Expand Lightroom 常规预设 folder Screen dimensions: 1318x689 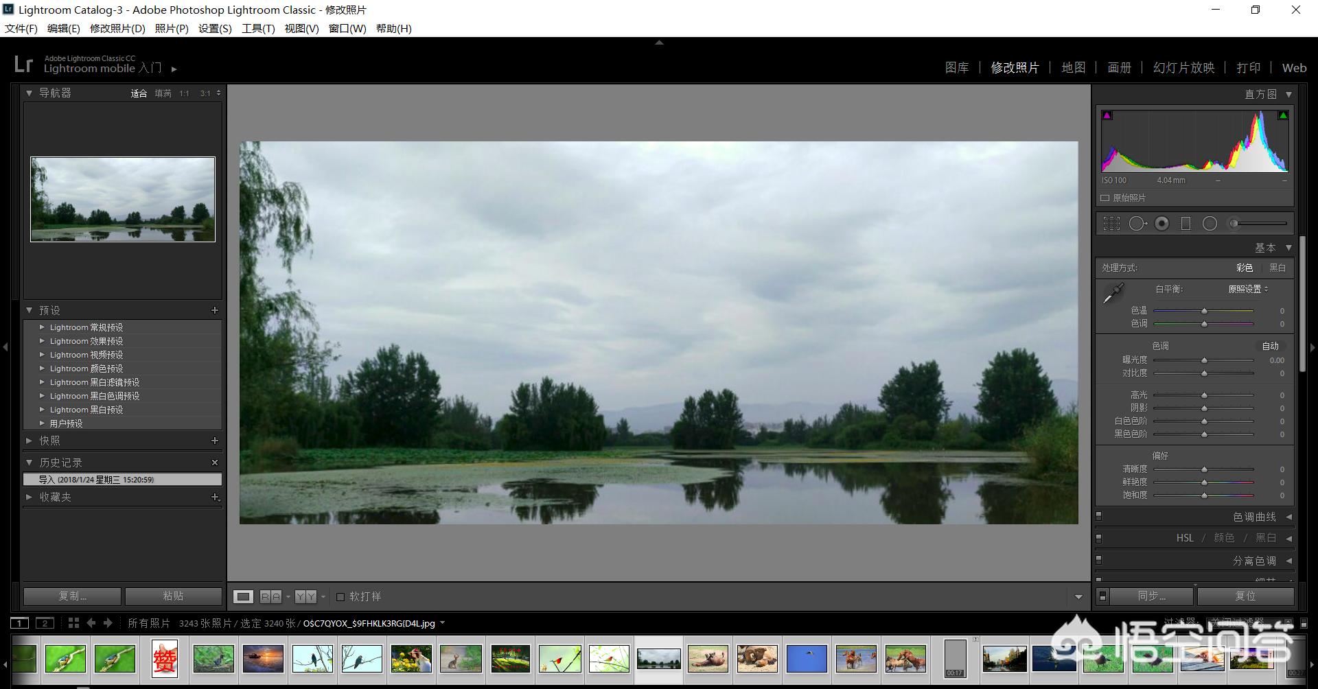42,327
